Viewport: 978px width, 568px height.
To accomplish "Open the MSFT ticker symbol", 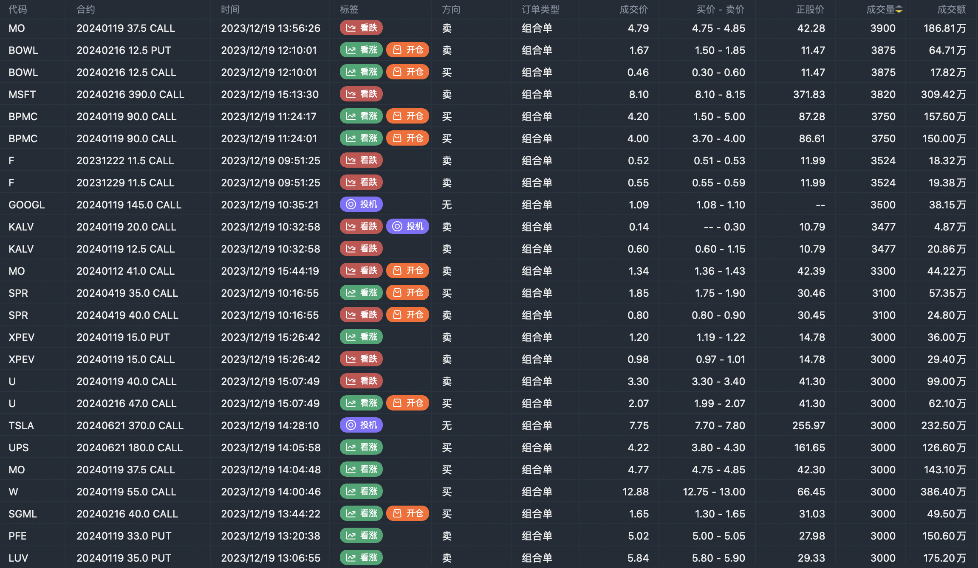I will click(x=22, y=94).
